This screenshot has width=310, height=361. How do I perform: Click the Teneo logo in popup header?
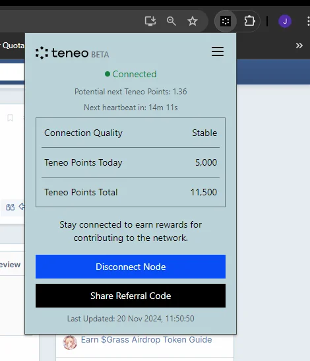(x=62, y=53)
